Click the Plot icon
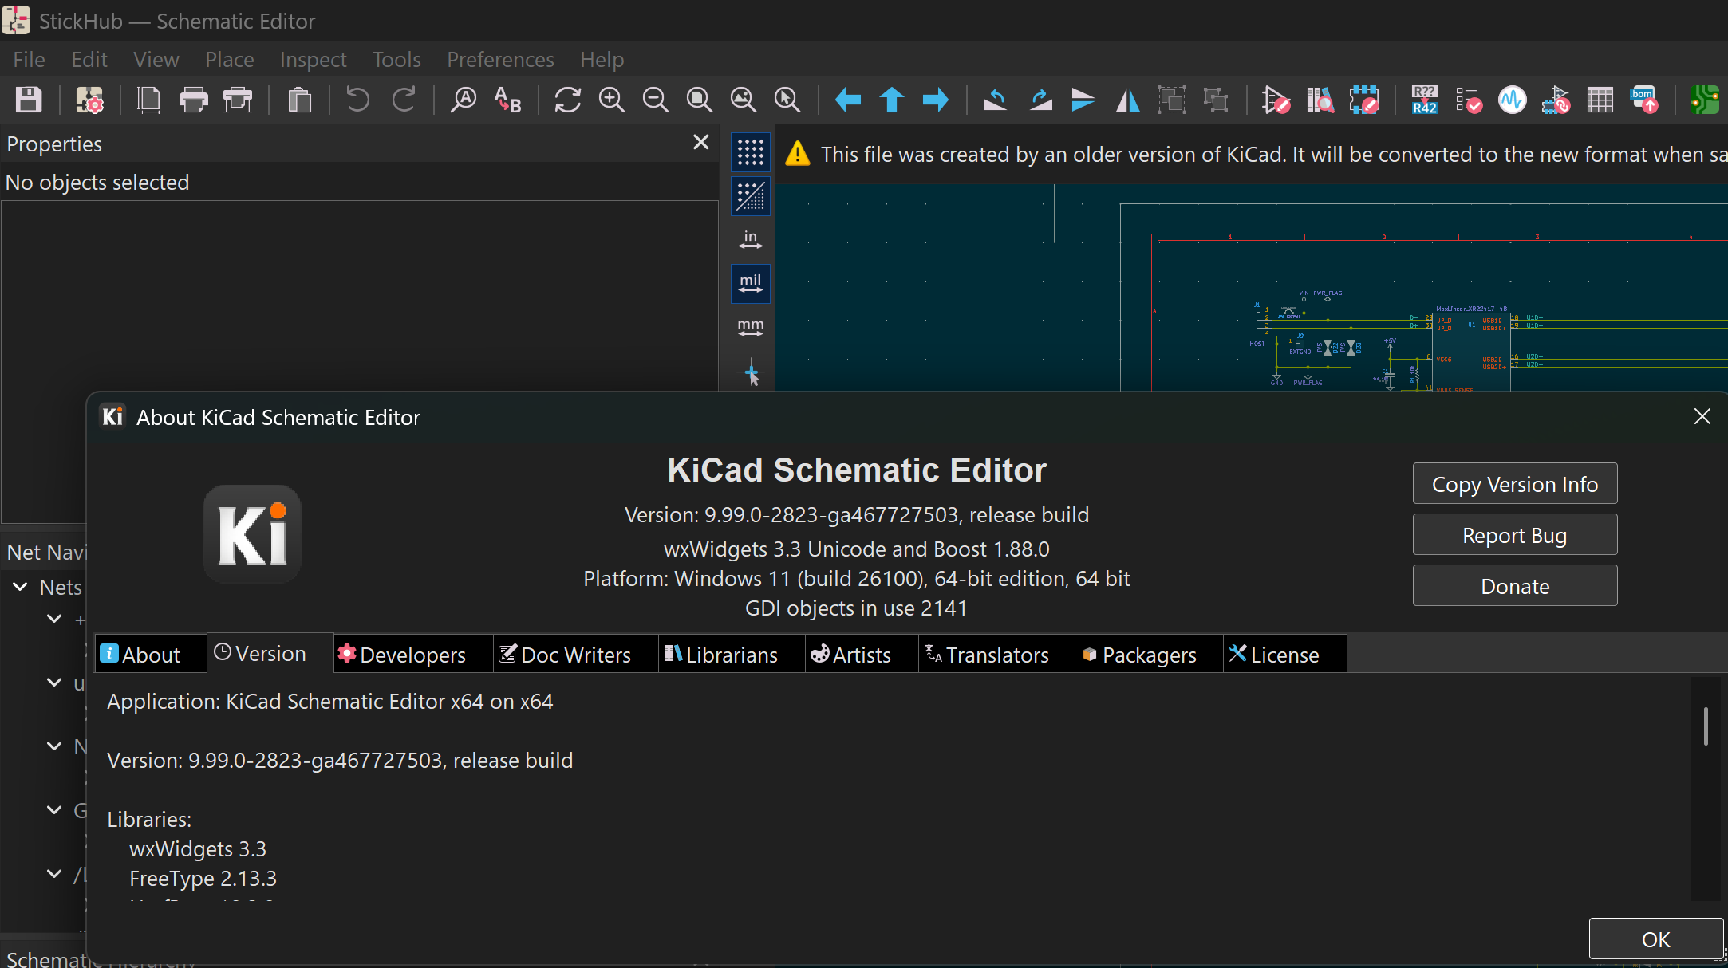 (238, 100)
